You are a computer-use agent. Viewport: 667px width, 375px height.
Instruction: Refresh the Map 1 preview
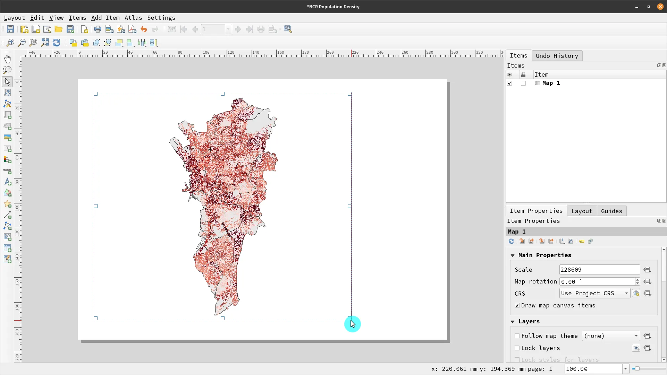pos(511,241)
